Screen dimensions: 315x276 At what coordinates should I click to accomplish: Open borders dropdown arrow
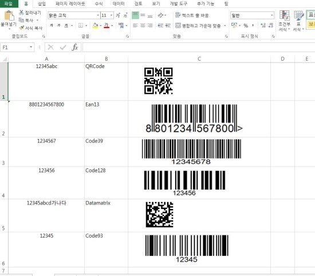(x=86, y=26)
